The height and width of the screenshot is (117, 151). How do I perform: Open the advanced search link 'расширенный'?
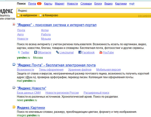(x=144, y=16)
